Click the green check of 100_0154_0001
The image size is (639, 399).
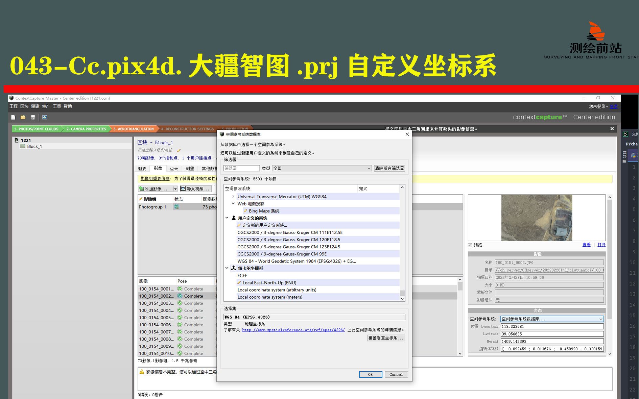point(180,289)
